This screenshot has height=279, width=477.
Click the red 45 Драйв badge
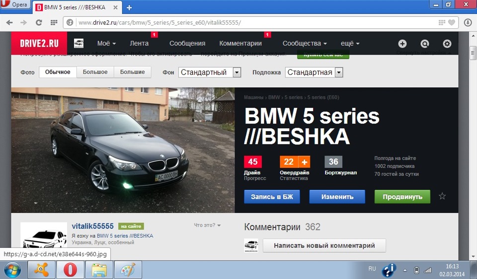pos(252,162)
